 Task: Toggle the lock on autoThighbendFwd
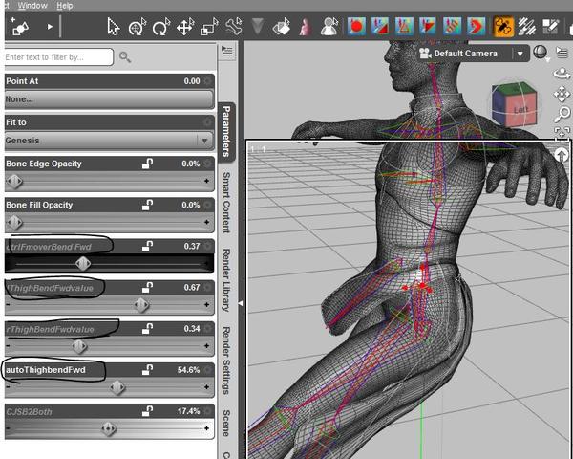[148, 370]
